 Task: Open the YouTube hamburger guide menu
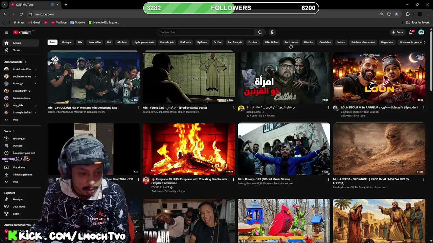point(6,32)
